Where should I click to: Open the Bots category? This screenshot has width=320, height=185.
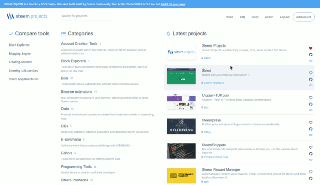pyautogui.click(x=65, y=78)
